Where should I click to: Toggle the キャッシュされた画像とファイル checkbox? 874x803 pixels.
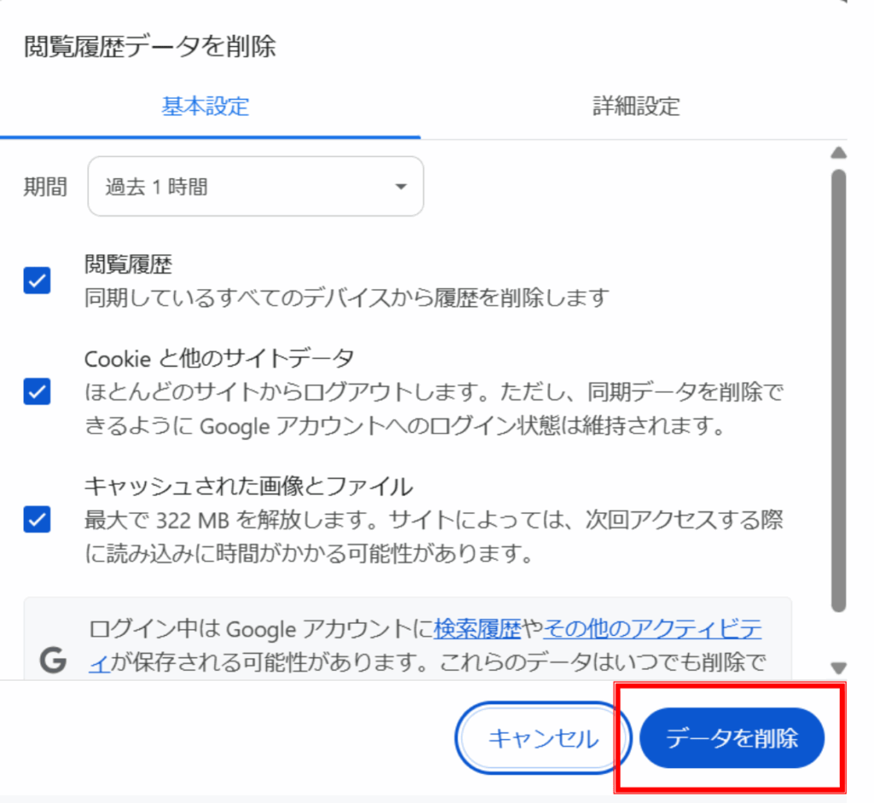coord(37,520)
